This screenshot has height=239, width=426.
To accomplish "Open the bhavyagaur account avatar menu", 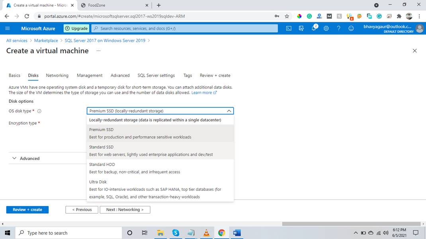I will coord(419,28).
